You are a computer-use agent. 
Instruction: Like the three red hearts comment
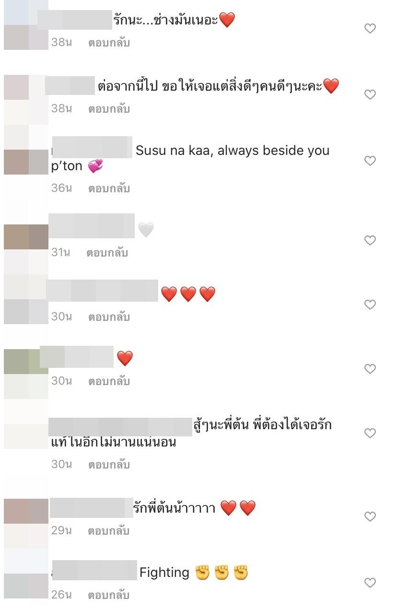pyautogui.click(x=370, y=305)
